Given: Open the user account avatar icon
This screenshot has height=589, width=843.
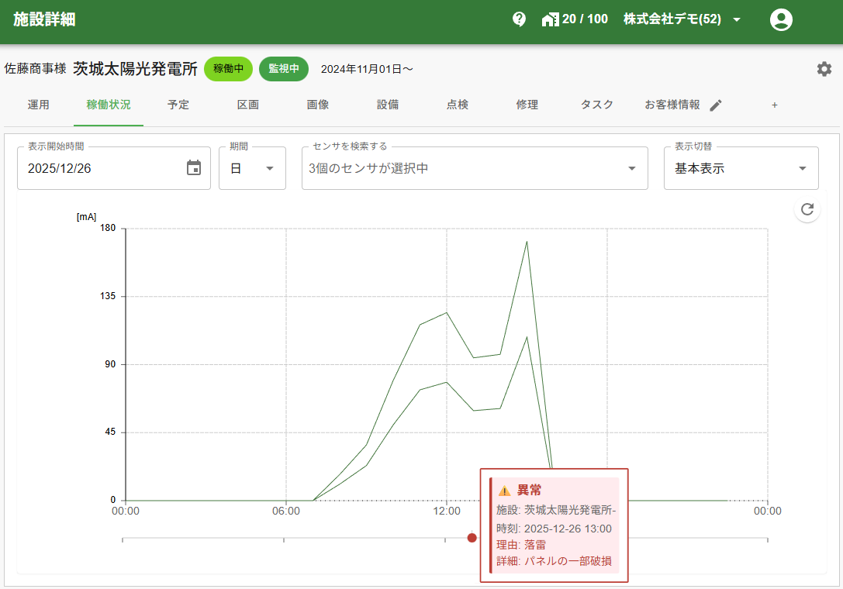Looking at the screenshot, I should point(781,19).
